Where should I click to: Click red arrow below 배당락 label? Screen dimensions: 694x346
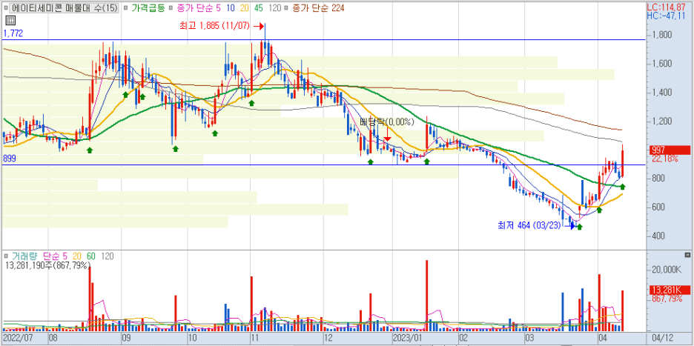[x=387, y=135]
